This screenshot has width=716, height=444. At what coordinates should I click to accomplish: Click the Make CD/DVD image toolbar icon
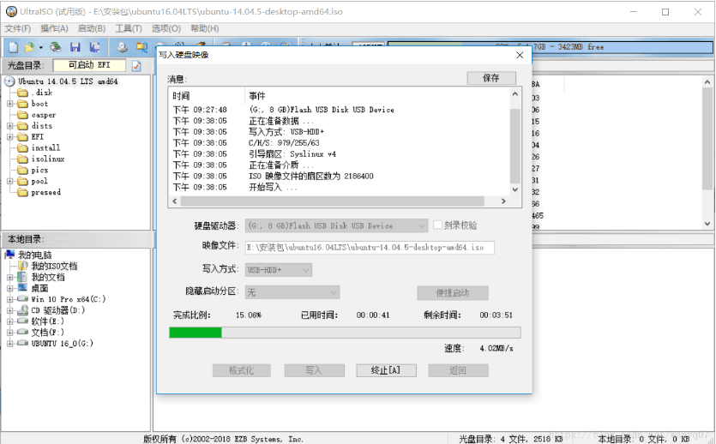click(122, 47)
